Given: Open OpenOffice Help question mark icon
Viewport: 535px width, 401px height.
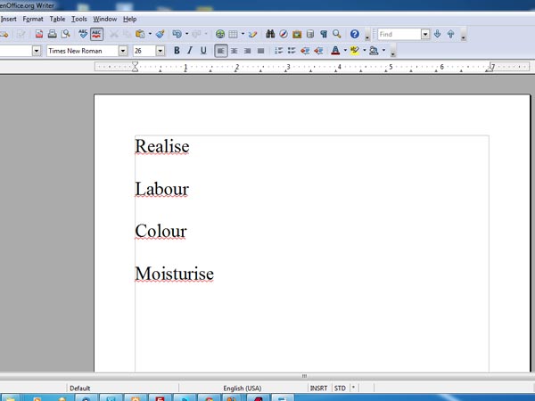Looking at the screenshot, I should tap(354, 34).
